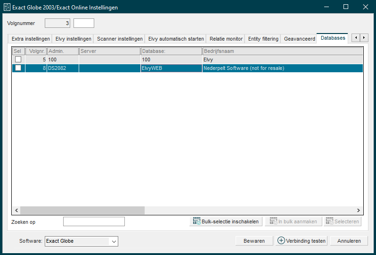Open the Entity filtering tab

263,39
